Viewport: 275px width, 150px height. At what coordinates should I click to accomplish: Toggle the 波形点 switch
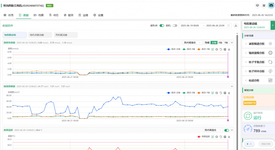tap(162, 25)
